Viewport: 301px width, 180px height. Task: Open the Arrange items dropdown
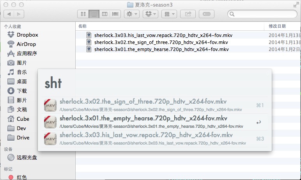[169, 14]
